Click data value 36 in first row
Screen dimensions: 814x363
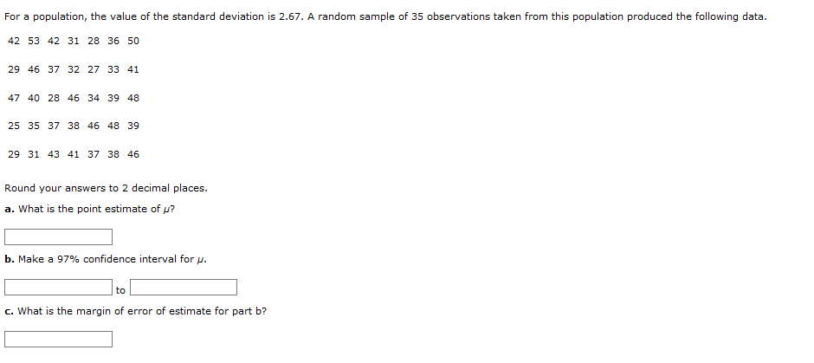(113, 41)
